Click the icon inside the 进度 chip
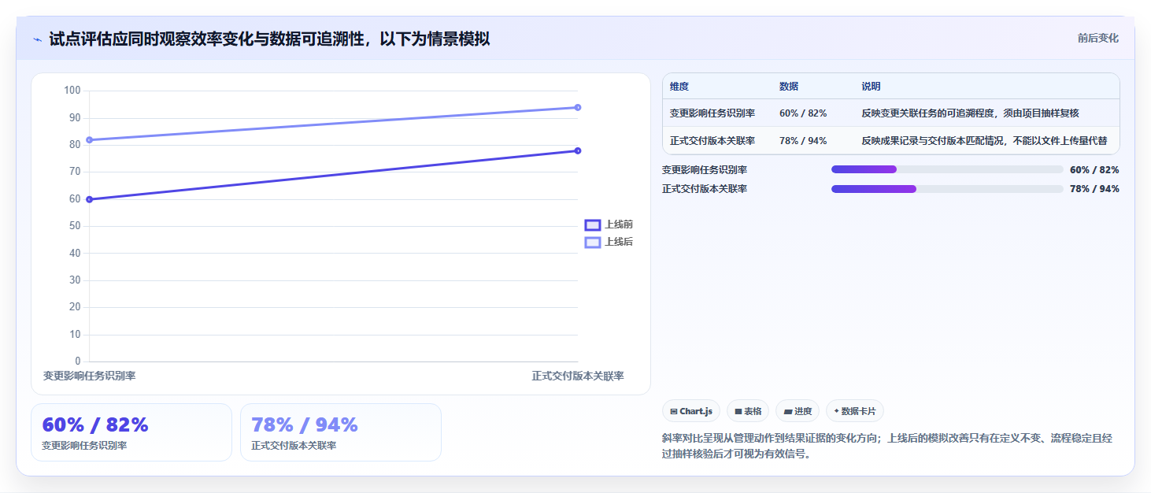Image resolution: width=1151 pixels, height=493 pixels. [x=787, y=411]
